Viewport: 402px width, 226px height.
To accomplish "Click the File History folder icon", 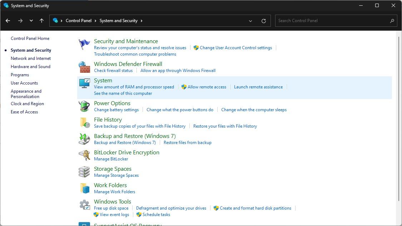I will pyautogui.click(x=85, y=123).
